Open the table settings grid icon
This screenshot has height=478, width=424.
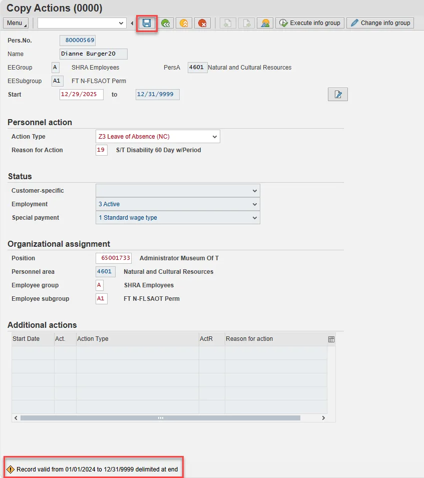[331, 339]
